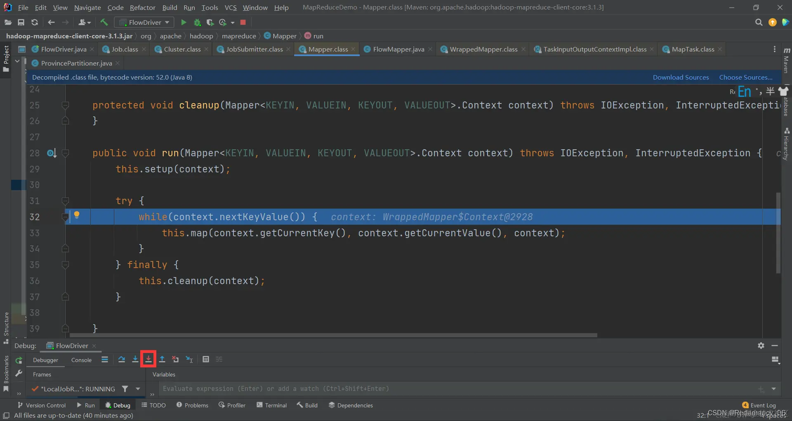Navigate Back using the left arrow icon
This screenshot has width=792, height=421.
click(51, 22)
